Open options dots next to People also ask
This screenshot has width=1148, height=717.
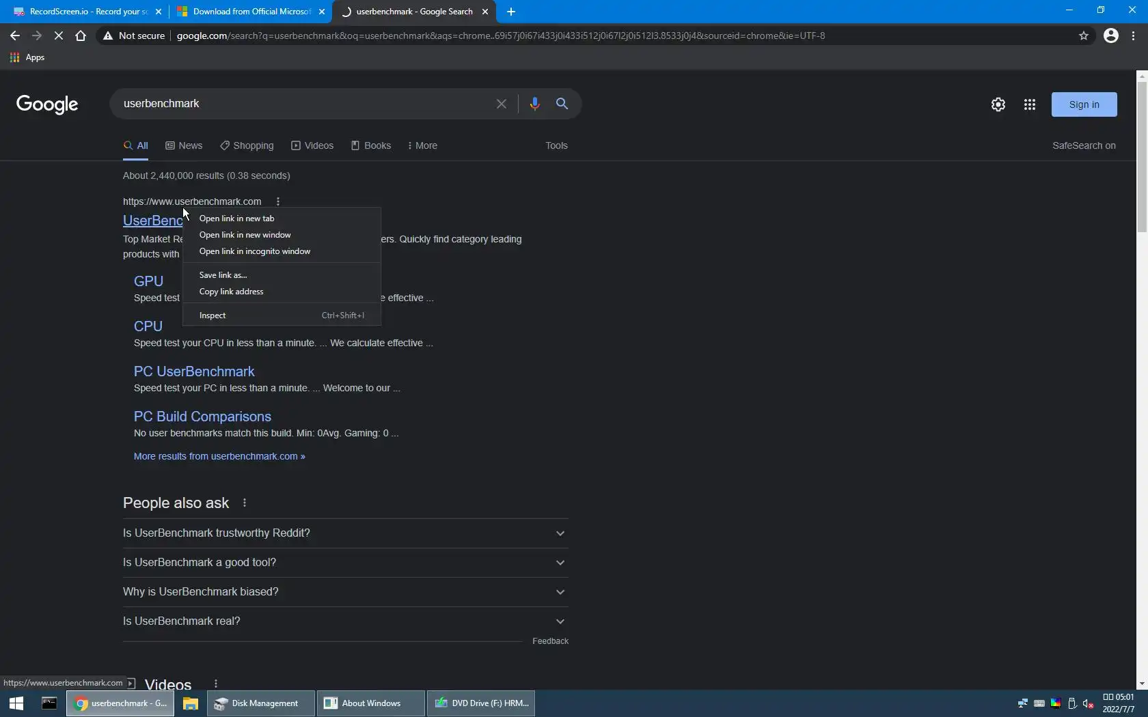click(x=245, y=503)
